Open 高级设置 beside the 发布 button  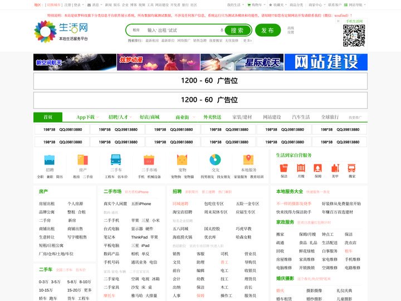[x=291, y=30]
